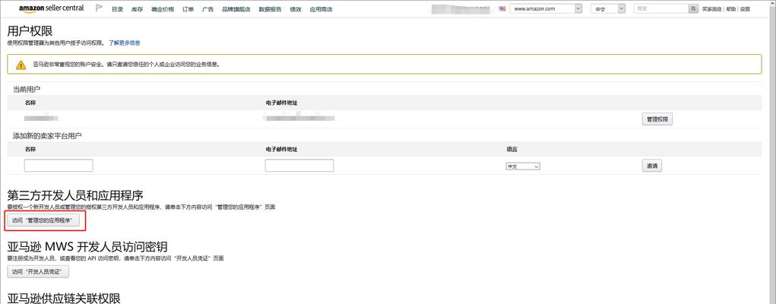Click the 管理权限 button

coord(657,119)
